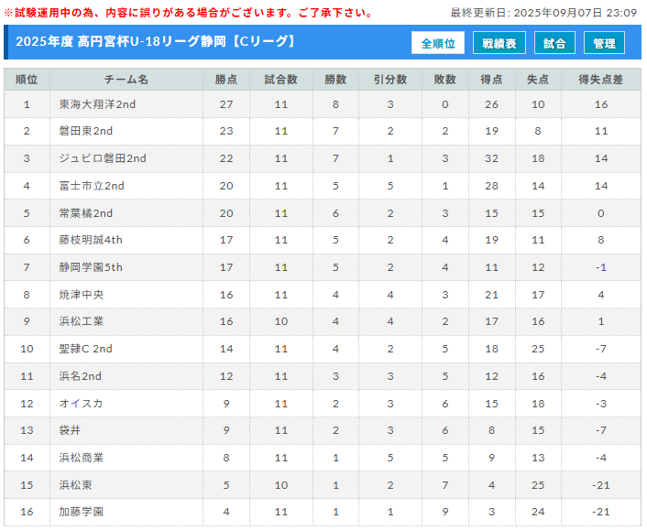
Task: Open the 試合 tab
Action: (x=554, y=43)
